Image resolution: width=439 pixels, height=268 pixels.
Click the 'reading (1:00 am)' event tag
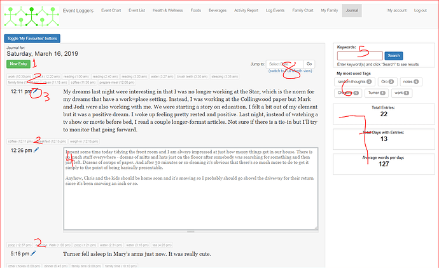(x=76, y=77)
